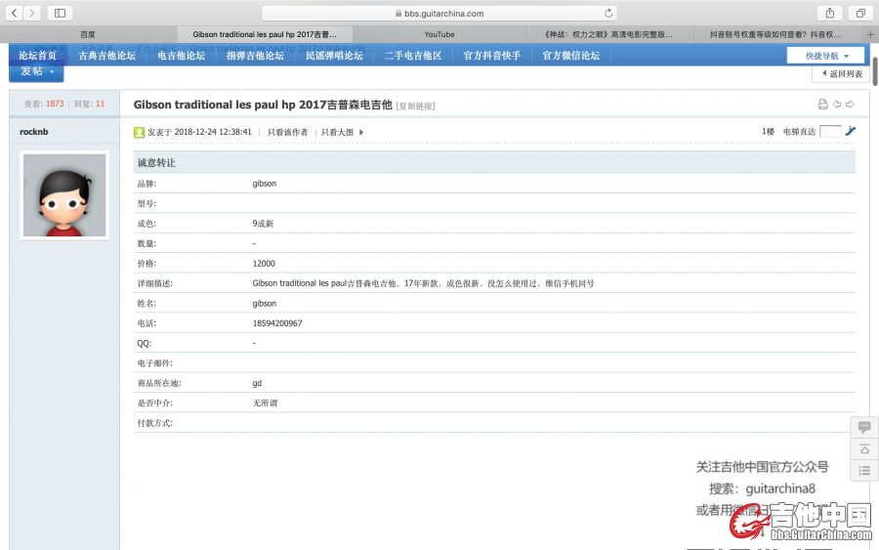Click the 诚意转让 table header
Viewport: 879px width, 550px height.
tap(494, 162)
